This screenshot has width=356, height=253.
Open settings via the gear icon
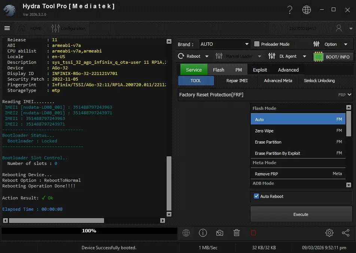[x=329, y=233]
